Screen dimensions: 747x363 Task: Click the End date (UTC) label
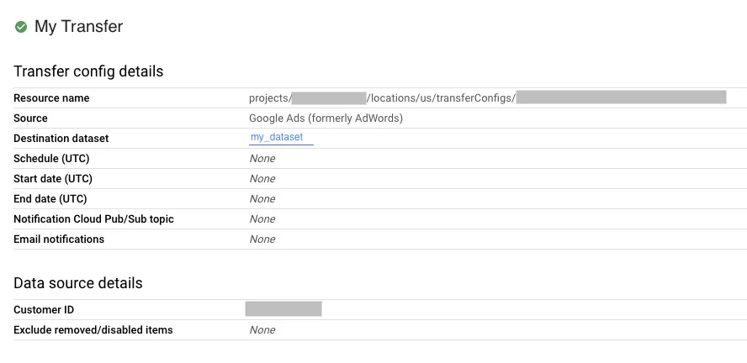(50, 199)
